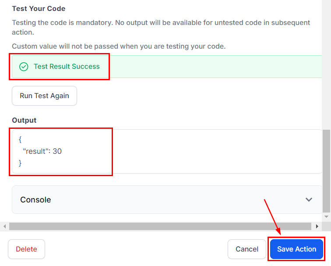Click the vertical scrollbar down arrow

tap(327, 216)
